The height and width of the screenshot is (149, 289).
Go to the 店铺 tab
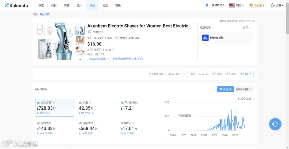[x=67, y=5]
